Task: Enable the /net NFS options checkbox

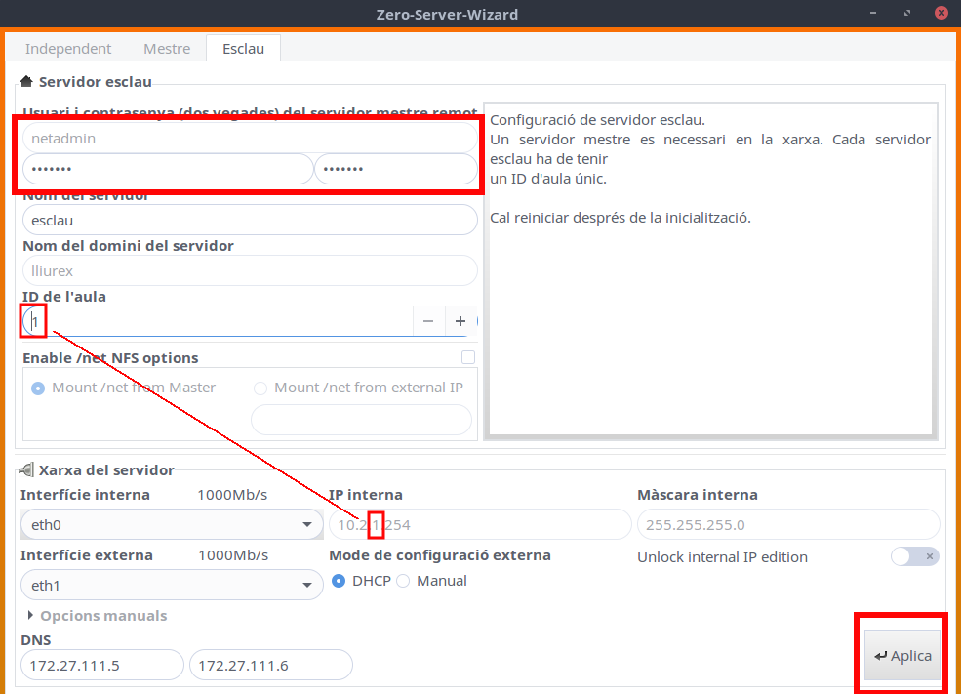Action: (x=468, y=357)
